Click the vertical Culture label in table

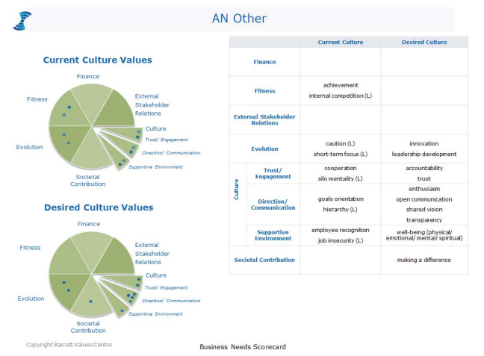237,190
